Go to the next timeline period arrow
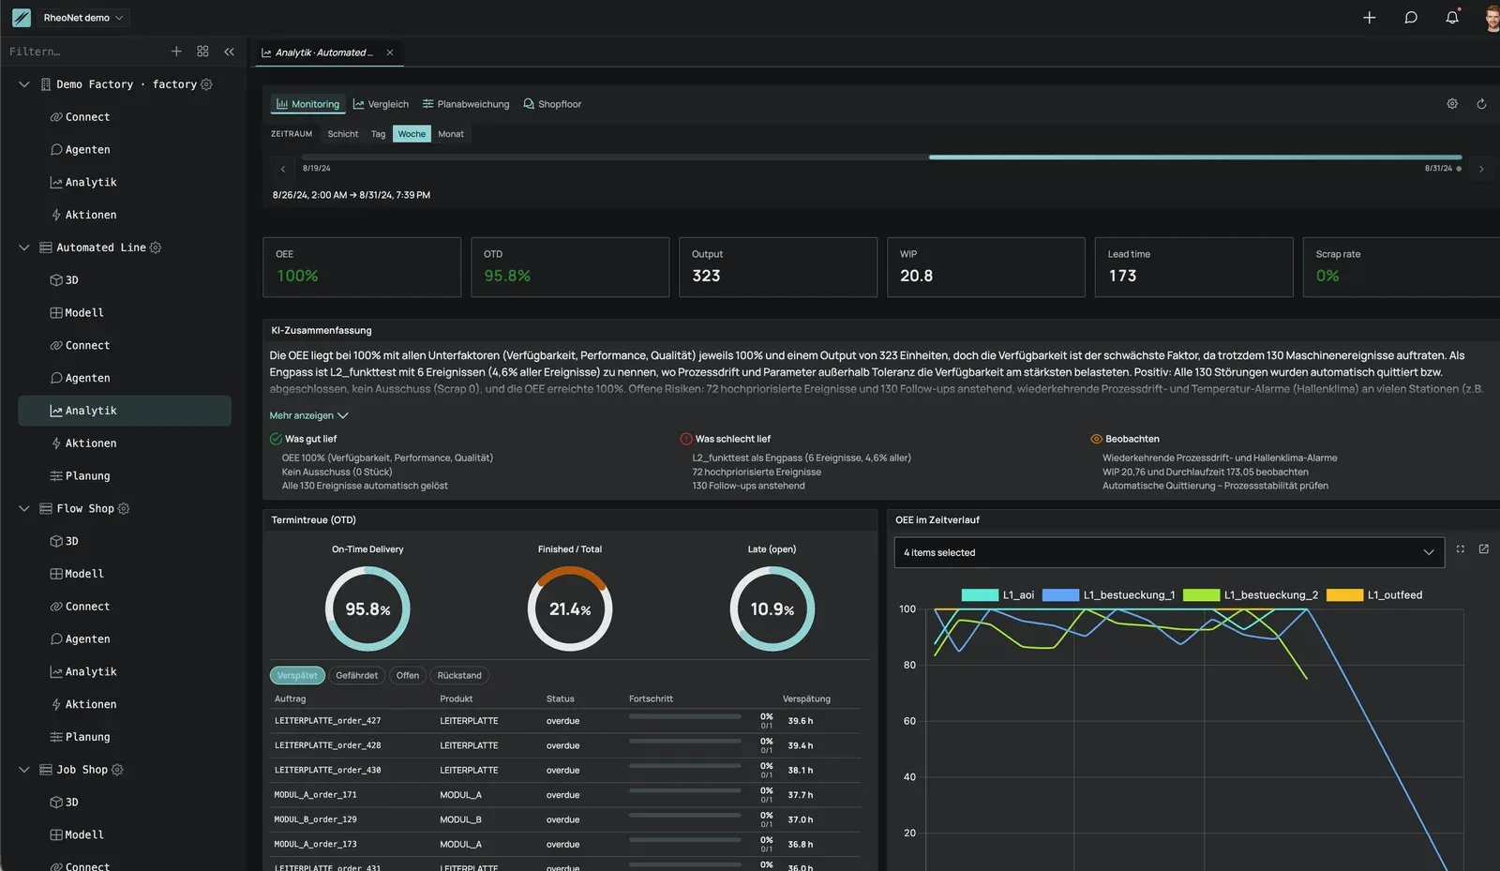The height and width of the screenshot is (871, 1500). pos(1481,169)
